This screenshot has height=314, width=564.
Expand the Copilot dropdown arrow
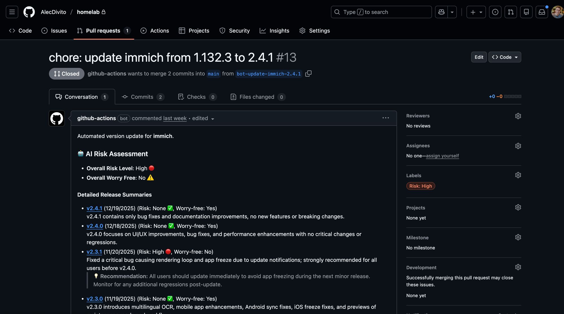(x=452, y=12)
